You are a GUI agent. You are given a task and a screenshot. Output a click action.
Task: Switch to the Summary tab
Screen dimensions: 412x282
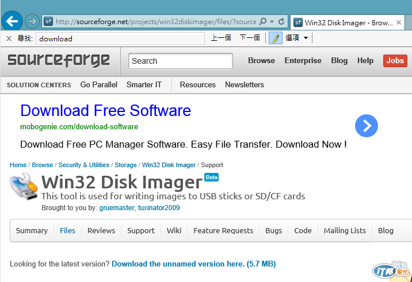[x=32, y=230]
